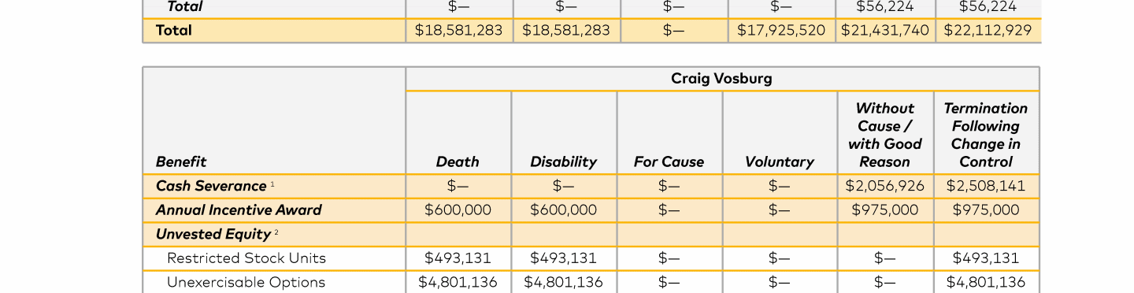
Task: Click Termination Following Change in Control header
Action: click(985, 135)
